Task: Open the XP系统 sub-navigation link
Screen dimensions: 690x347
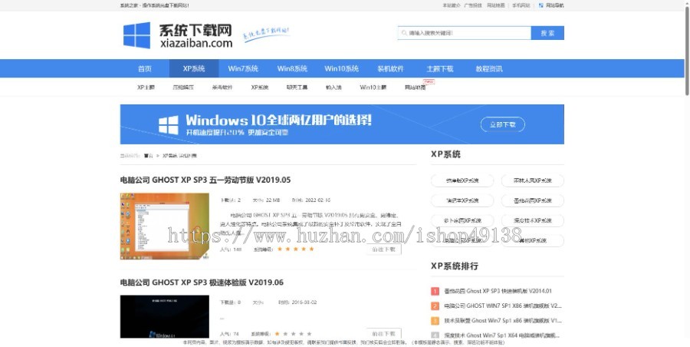Action: tap(260, 88)
